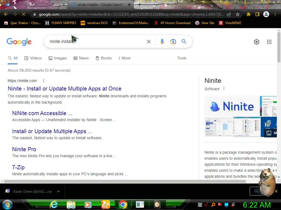281x210 pixels.
Task: Click the horizontal page scrollbar
Action: click(125, 182)
